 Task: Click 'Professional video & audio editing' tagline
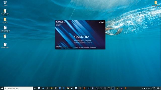point(83,41)
